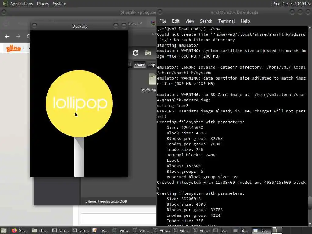Click the colorful extension icon in browser
312x234 pixels.
pos(153,23)
